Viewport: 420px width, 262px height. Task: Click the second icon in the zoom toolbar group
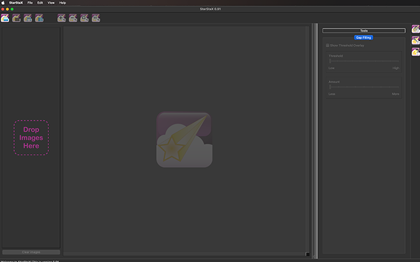click(x=73, y=19)
